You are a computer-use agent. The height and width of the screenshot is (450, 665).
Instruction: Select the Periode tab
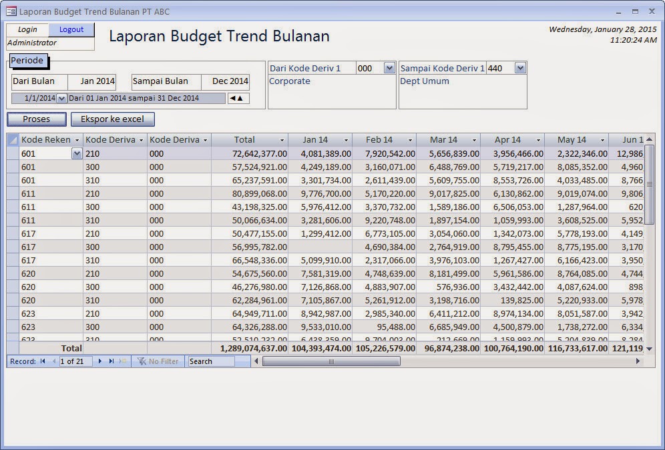28,59
